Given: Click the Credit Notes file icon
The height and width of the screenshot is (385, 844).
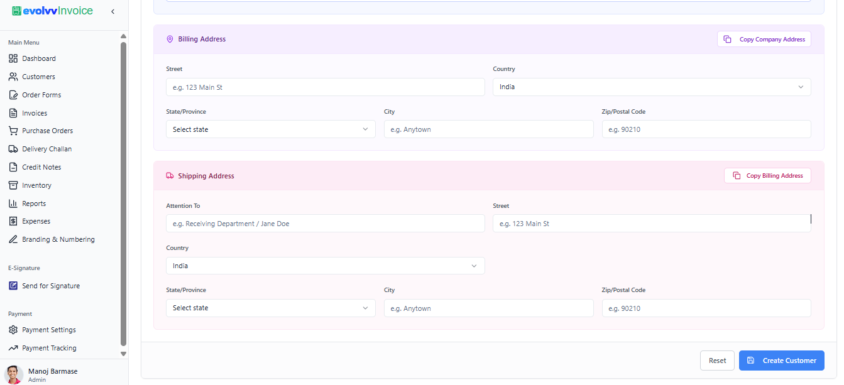Looking at the screenshot, I should click(x=13, y=167).
